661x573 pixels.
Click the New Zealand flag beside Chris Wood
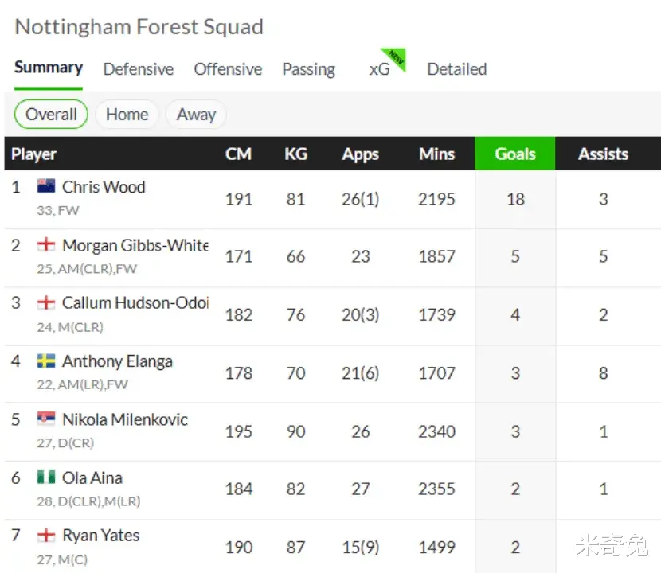click(46, 185)
